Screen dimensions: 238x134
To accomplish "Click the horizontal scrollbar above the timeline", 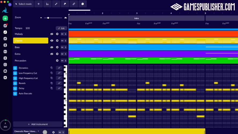I will [79, 10].
